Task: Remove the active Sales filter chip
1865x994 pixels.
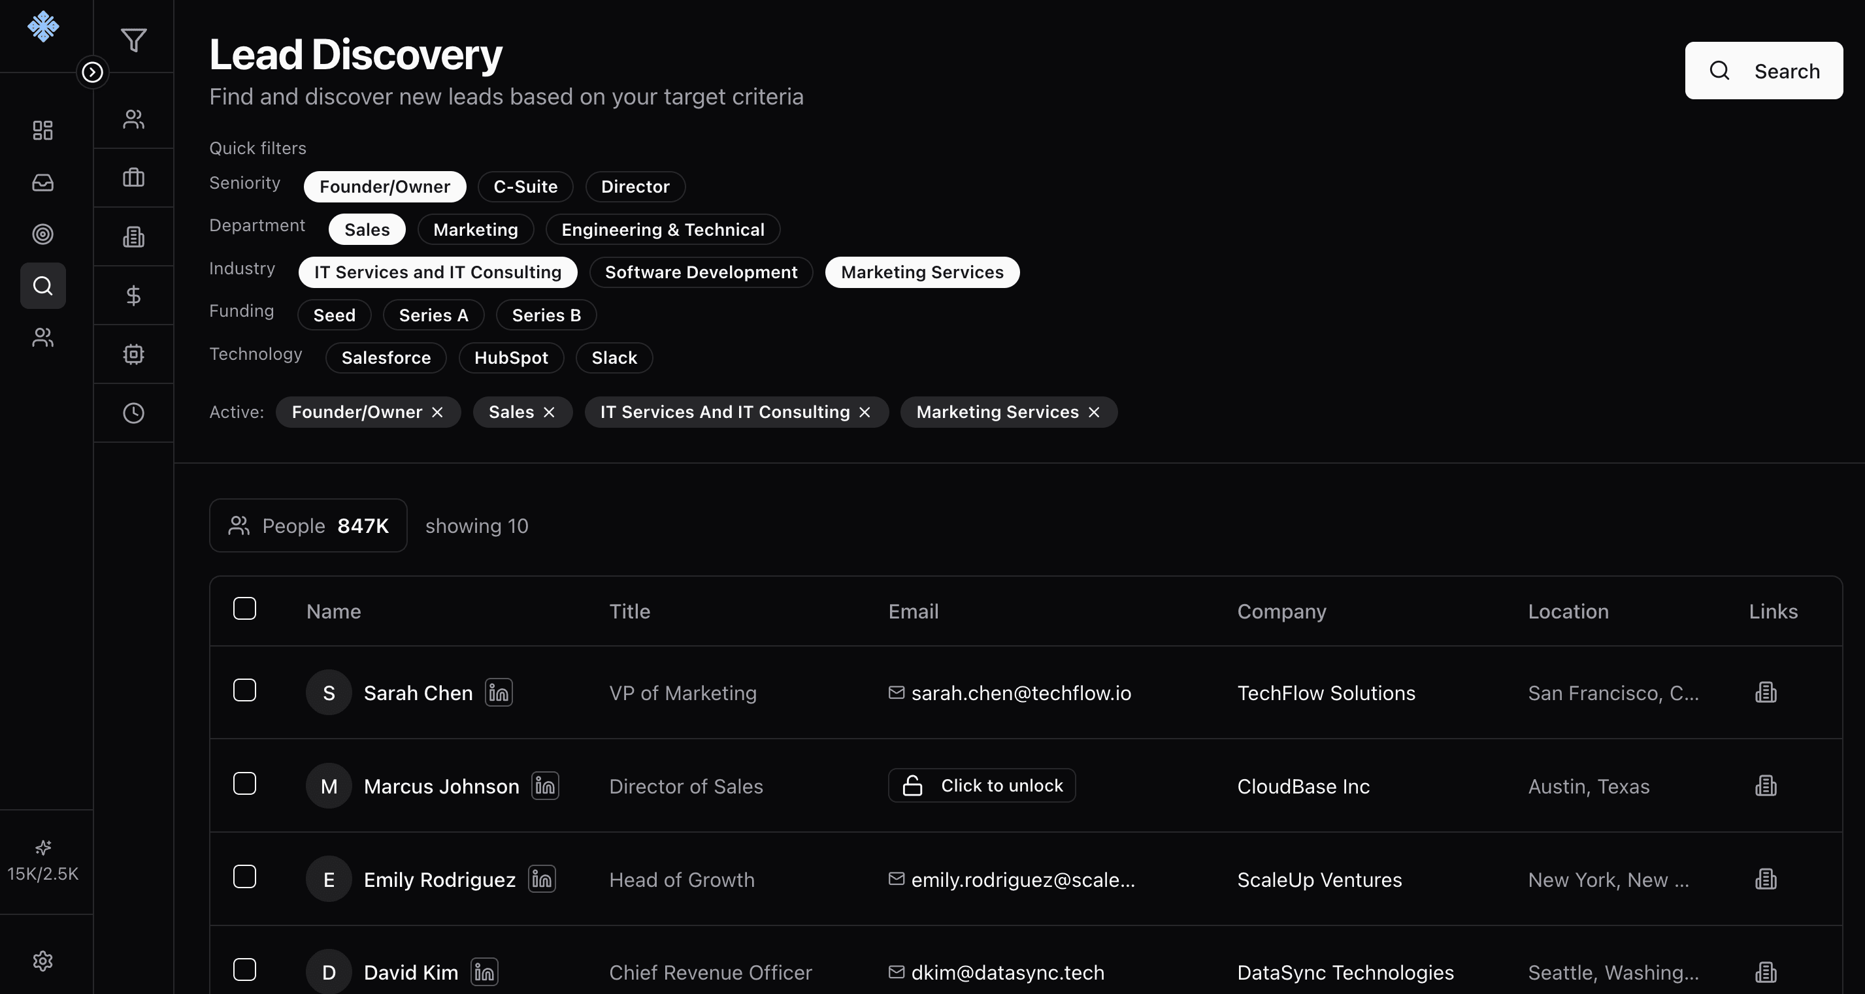Action: pos(549,412)
